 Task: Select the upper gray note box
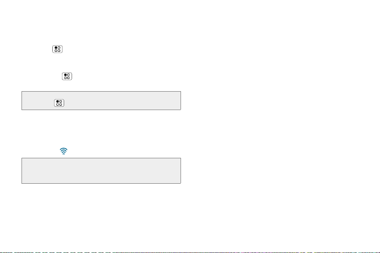101,100
